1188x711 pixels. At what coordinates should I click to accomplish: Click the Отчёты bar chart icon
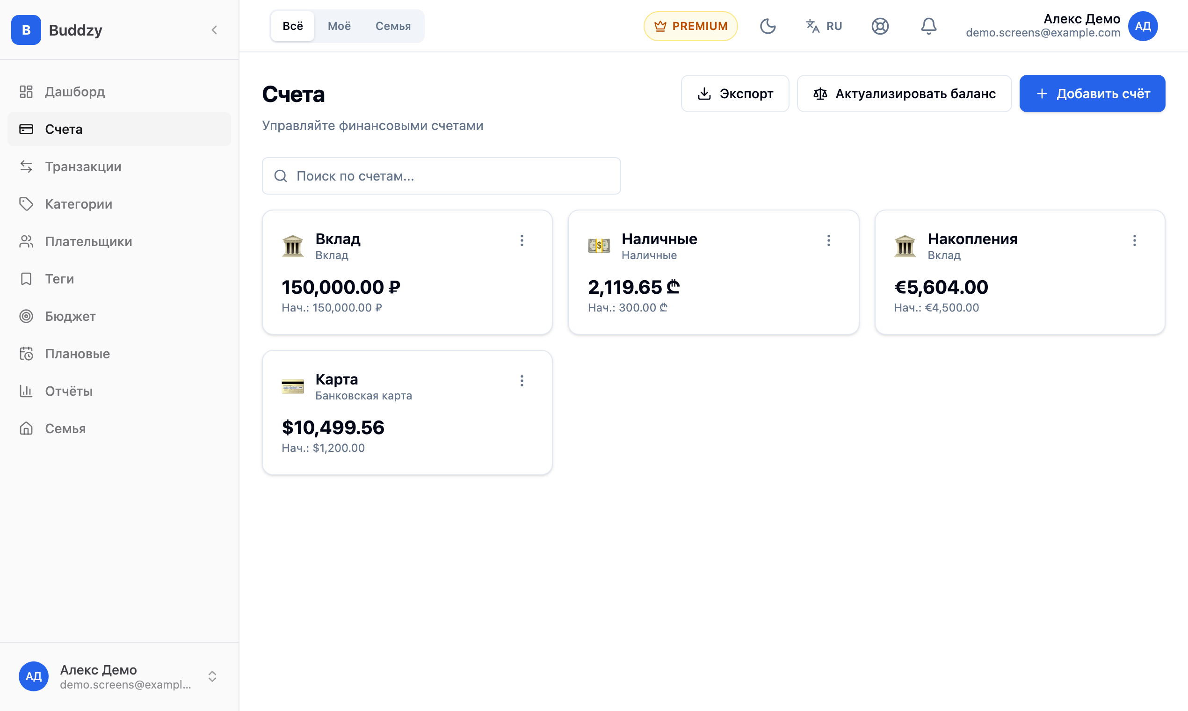pyautogui.click(x=26, y=391)
